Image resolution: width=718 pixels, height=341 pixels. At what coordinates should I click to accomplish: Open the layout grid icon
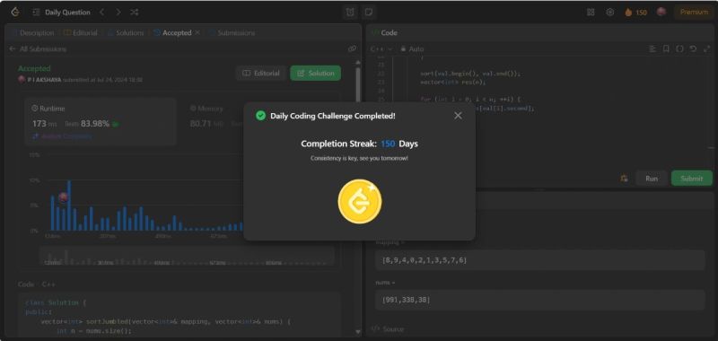pos(591,13)
